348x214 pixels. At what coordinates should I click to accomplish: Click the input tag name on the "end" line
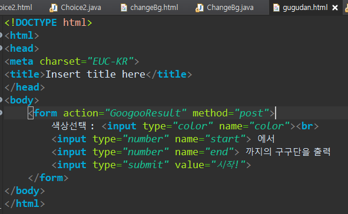(72, 152)
